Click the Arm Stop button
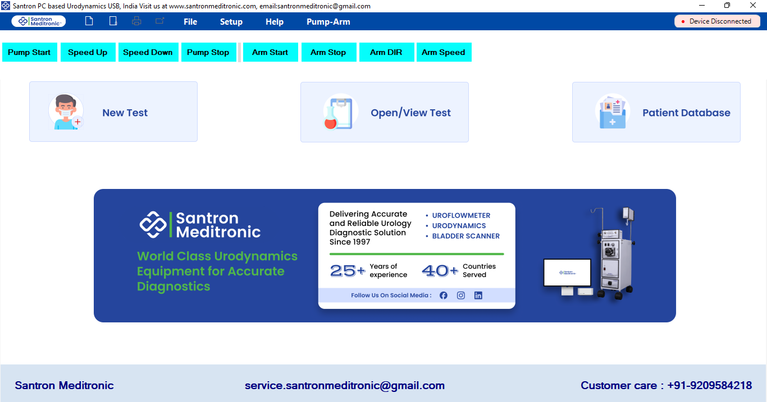 [x=328, y=52]
